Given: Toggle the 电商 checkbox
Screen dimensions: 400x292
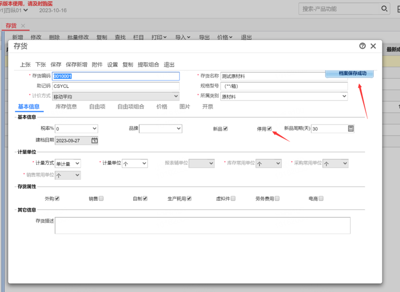Looking at the screenshot, I should 321,199.
